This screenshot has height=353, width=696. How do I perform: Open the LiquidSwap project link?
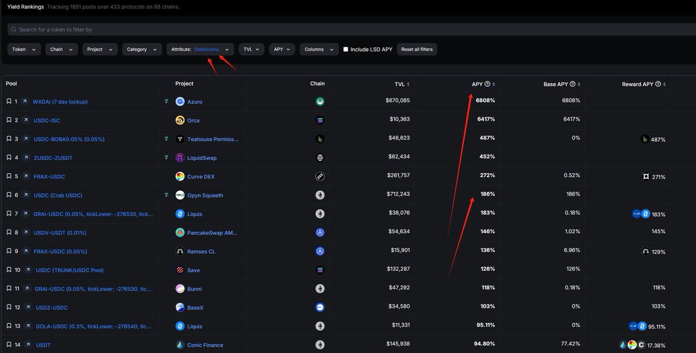pos(202,157)
